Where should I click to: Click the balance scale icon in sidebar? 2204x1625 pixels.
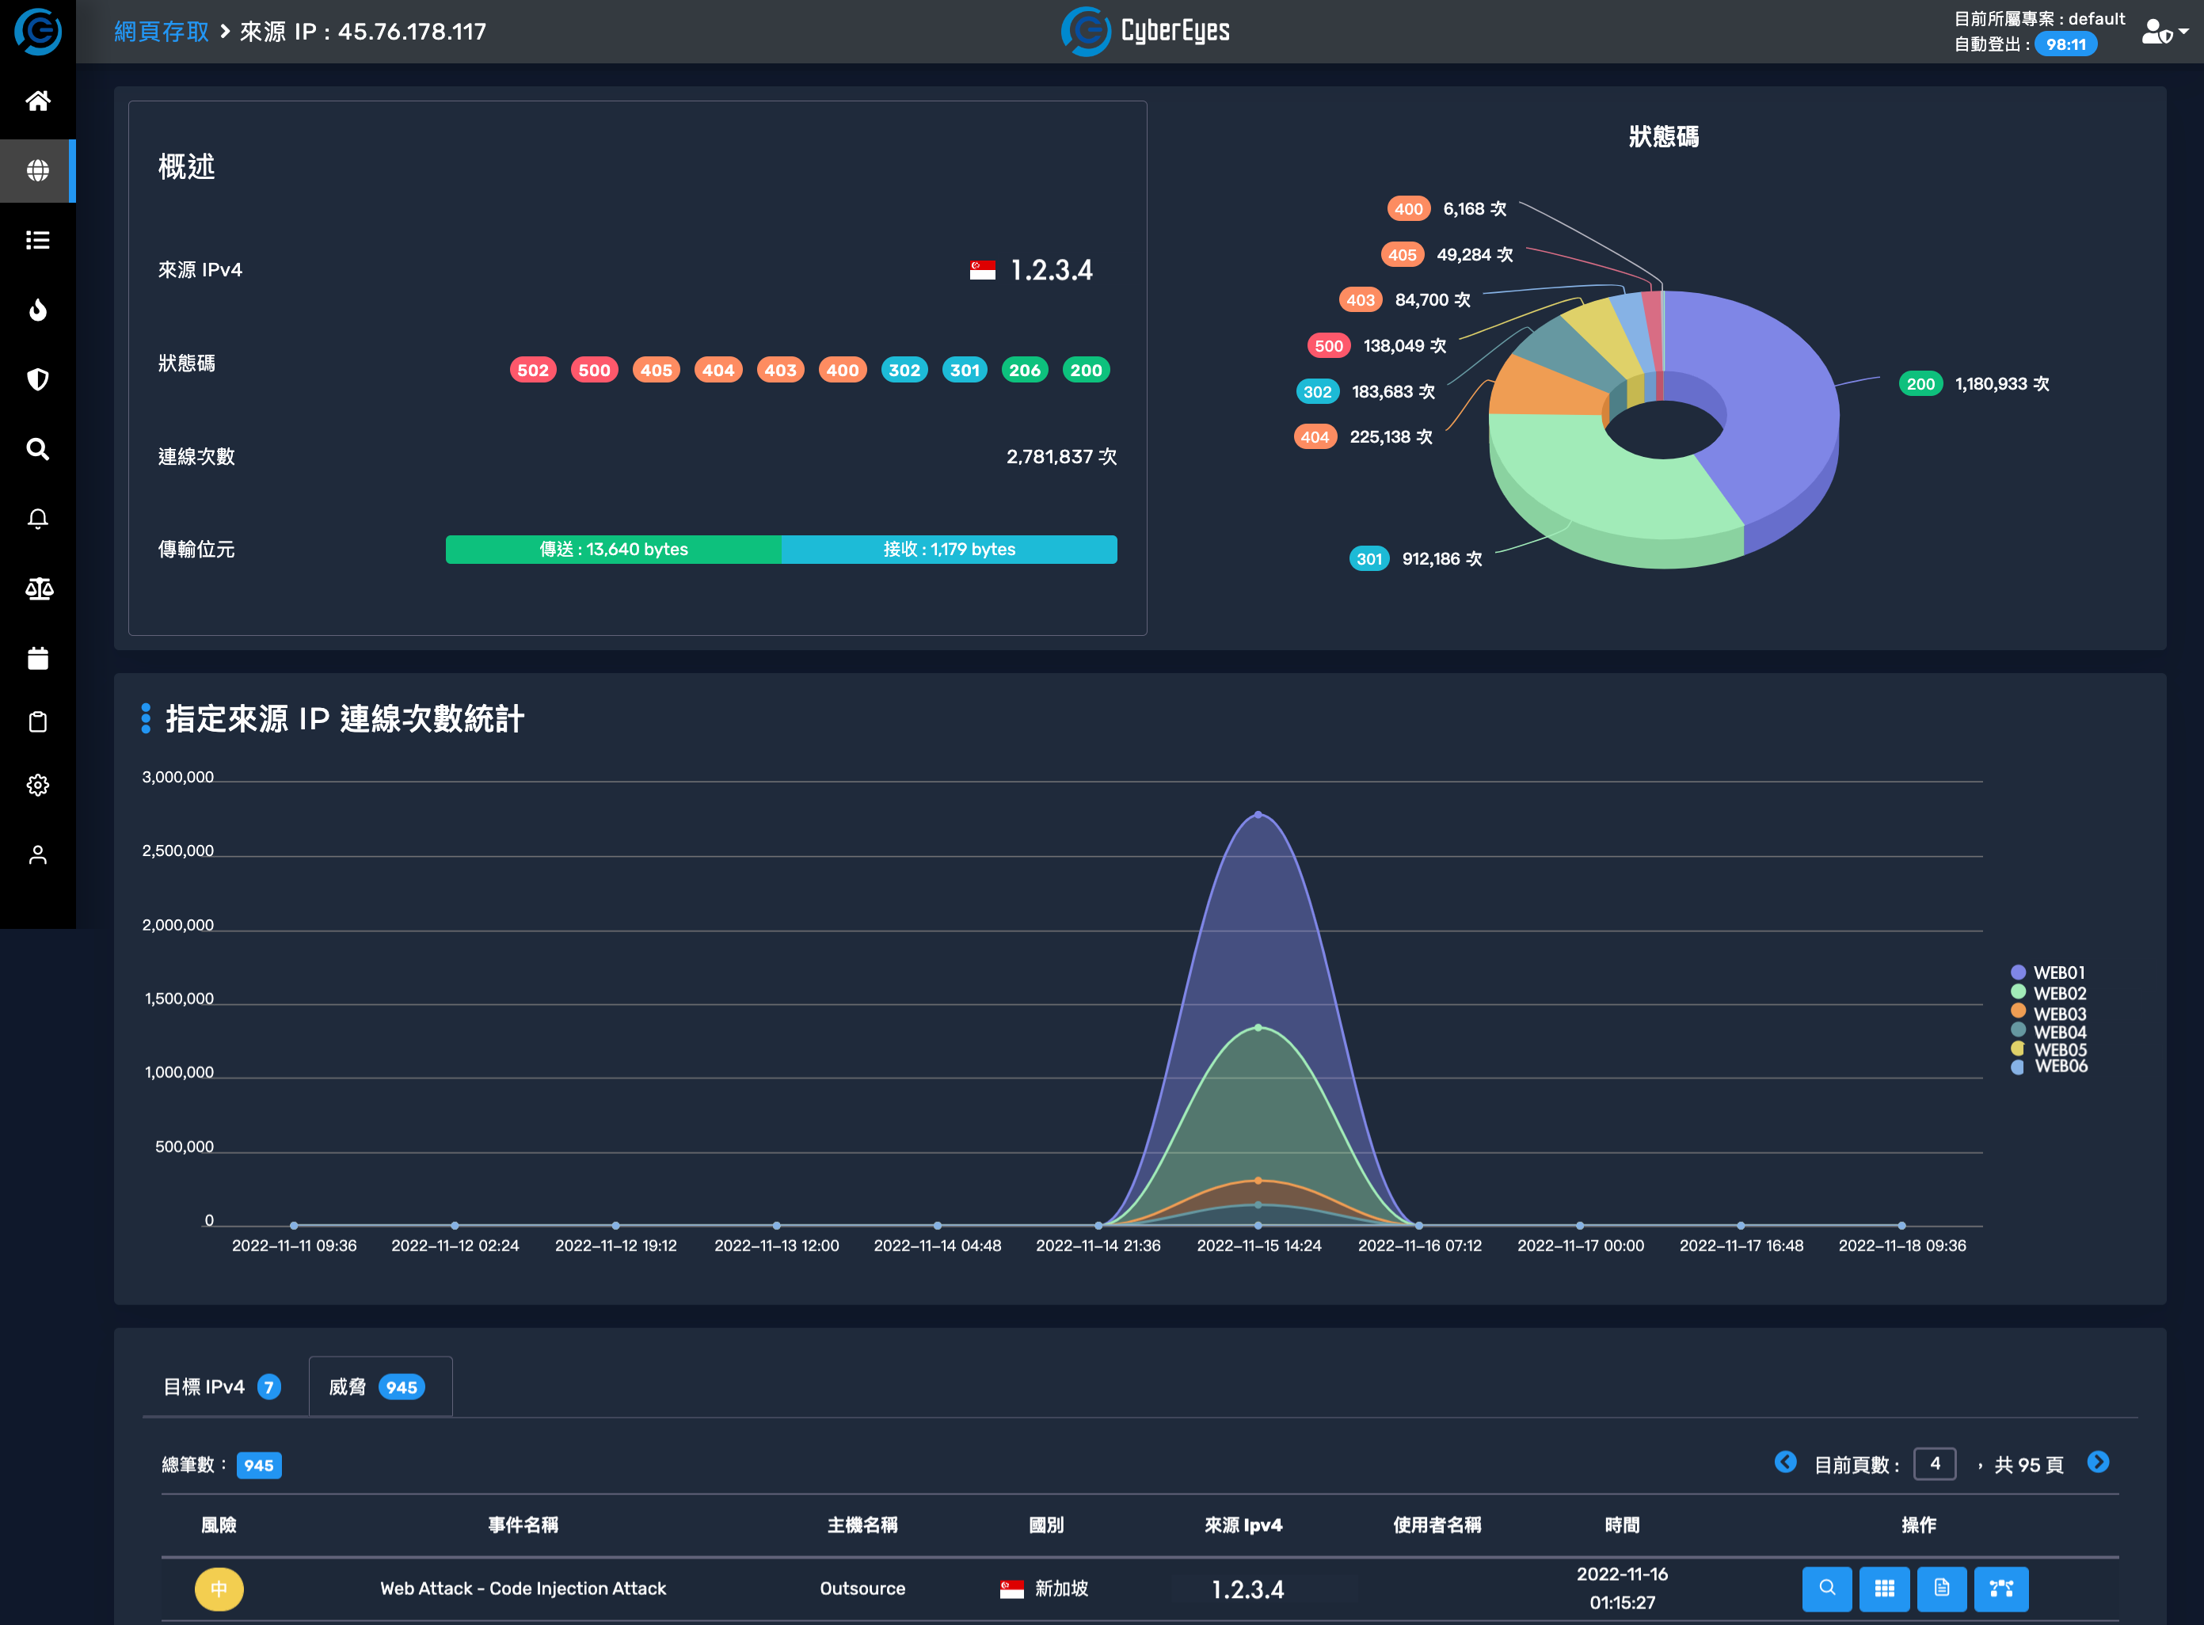point(37,588)
